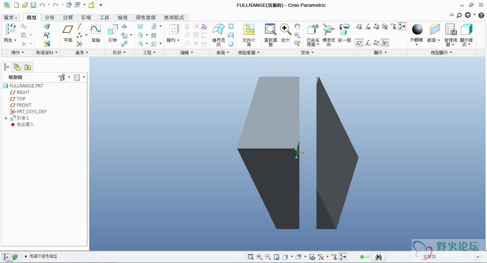Click the 旋轉 revolve icon in 形狀 group
487x263 pixels.
124,27
